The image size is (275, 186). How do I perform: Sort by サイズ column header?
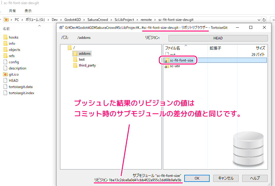pos(260,48)
